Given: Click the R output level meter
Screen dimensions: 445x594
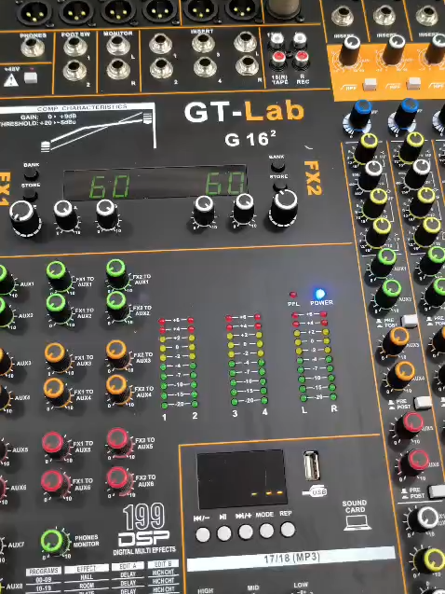Looking at the screenshot, I should click(328, 355).
